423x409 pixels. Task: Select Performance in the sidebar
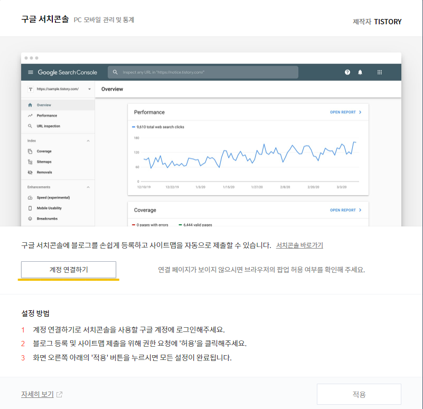[x=58, y=116]
